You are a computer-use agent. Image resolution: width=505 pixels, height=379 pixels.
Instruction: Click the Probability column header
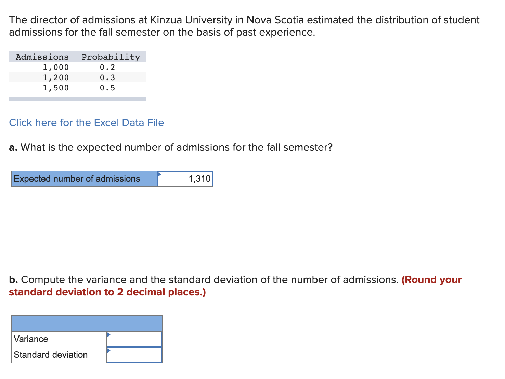pos(110,57)
